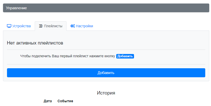Click the stacked bars icon beside Плейлисты
The width and height of the screenshot is (211, 106).
(x=41, y=26)
